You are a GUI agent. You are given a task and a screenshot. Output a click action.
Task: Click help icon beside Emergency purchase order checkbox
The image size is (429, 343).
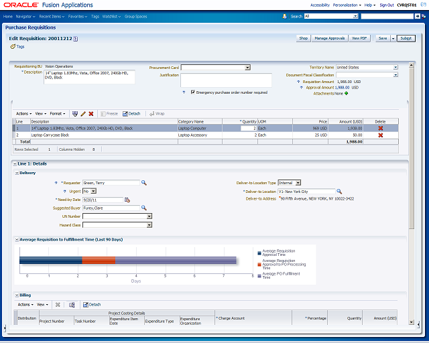pyautogui.click(x=184, y=92)
